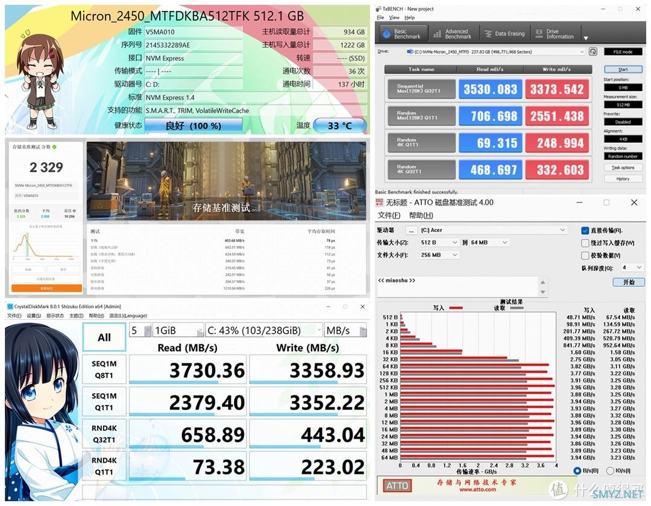Open the 队列深度 dropdown set to 4
This screenshot has height=506, width=651.
pos(632,267)
